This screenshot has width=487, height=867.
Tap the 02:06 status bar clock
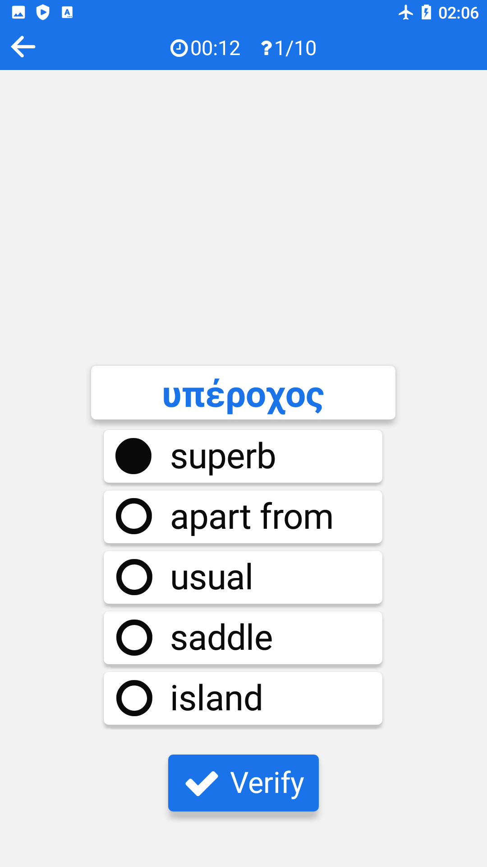(x=458, y=13)
